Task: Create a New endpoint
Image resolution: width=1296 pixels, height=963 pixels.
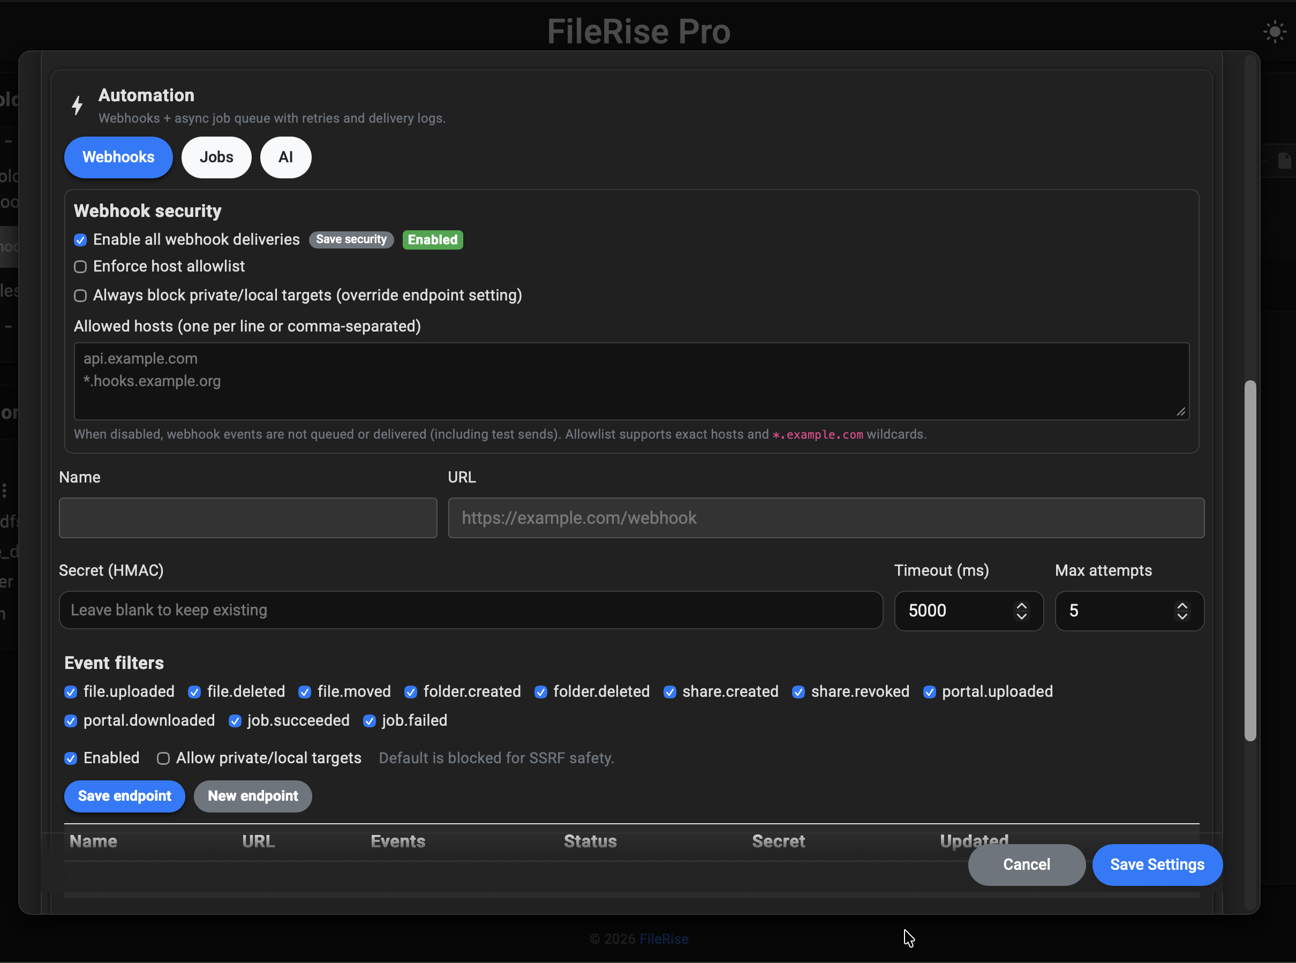Action: pos(252,796)
